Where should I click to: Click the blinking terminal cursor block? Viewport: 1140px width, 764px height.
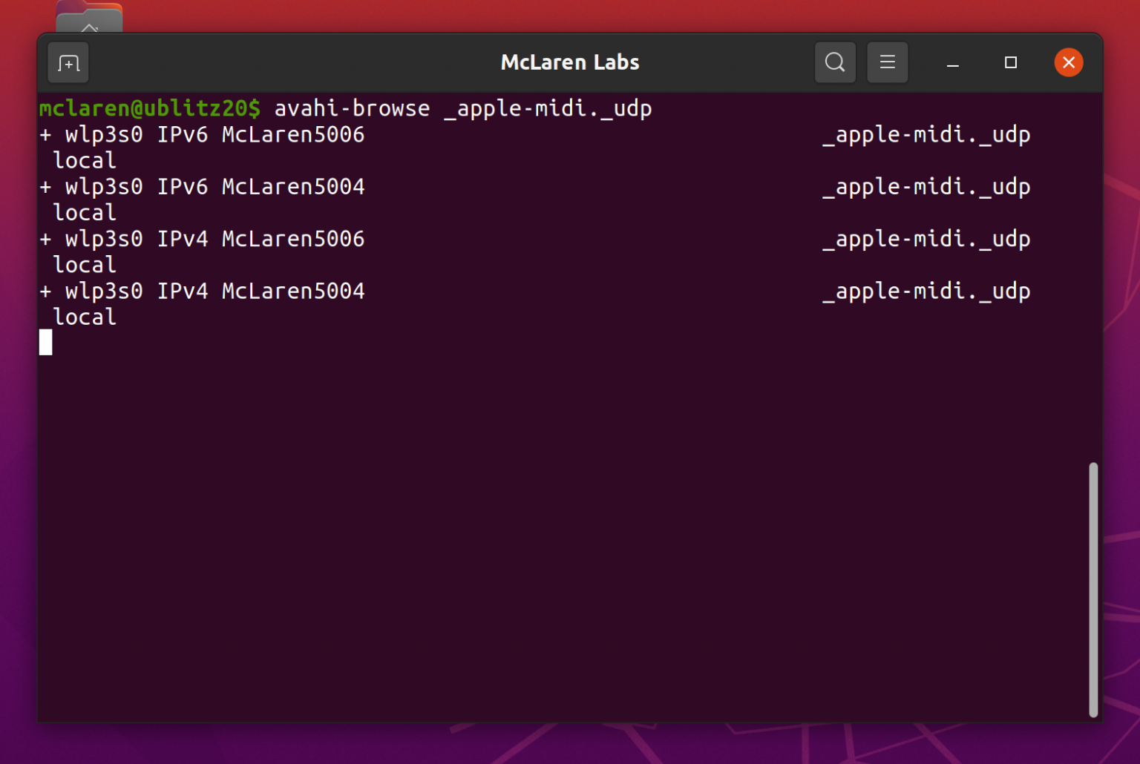[x=45, y=342]
